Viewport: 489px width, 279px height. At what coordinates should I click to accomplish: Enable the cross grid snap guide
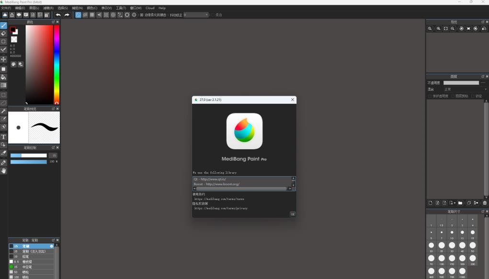point(92,15)
